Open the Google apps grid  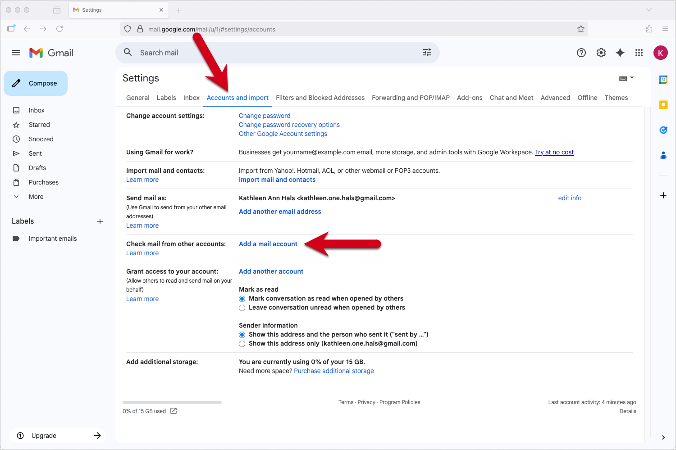(x=639, y=53)
